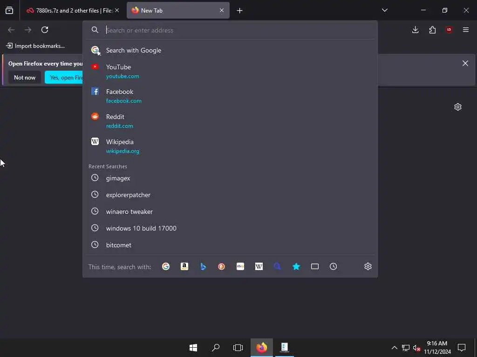The image size is (477, 357).
Task: Open new tab page personalize gear
Action: pyautogui.click(x=458, y=107)
